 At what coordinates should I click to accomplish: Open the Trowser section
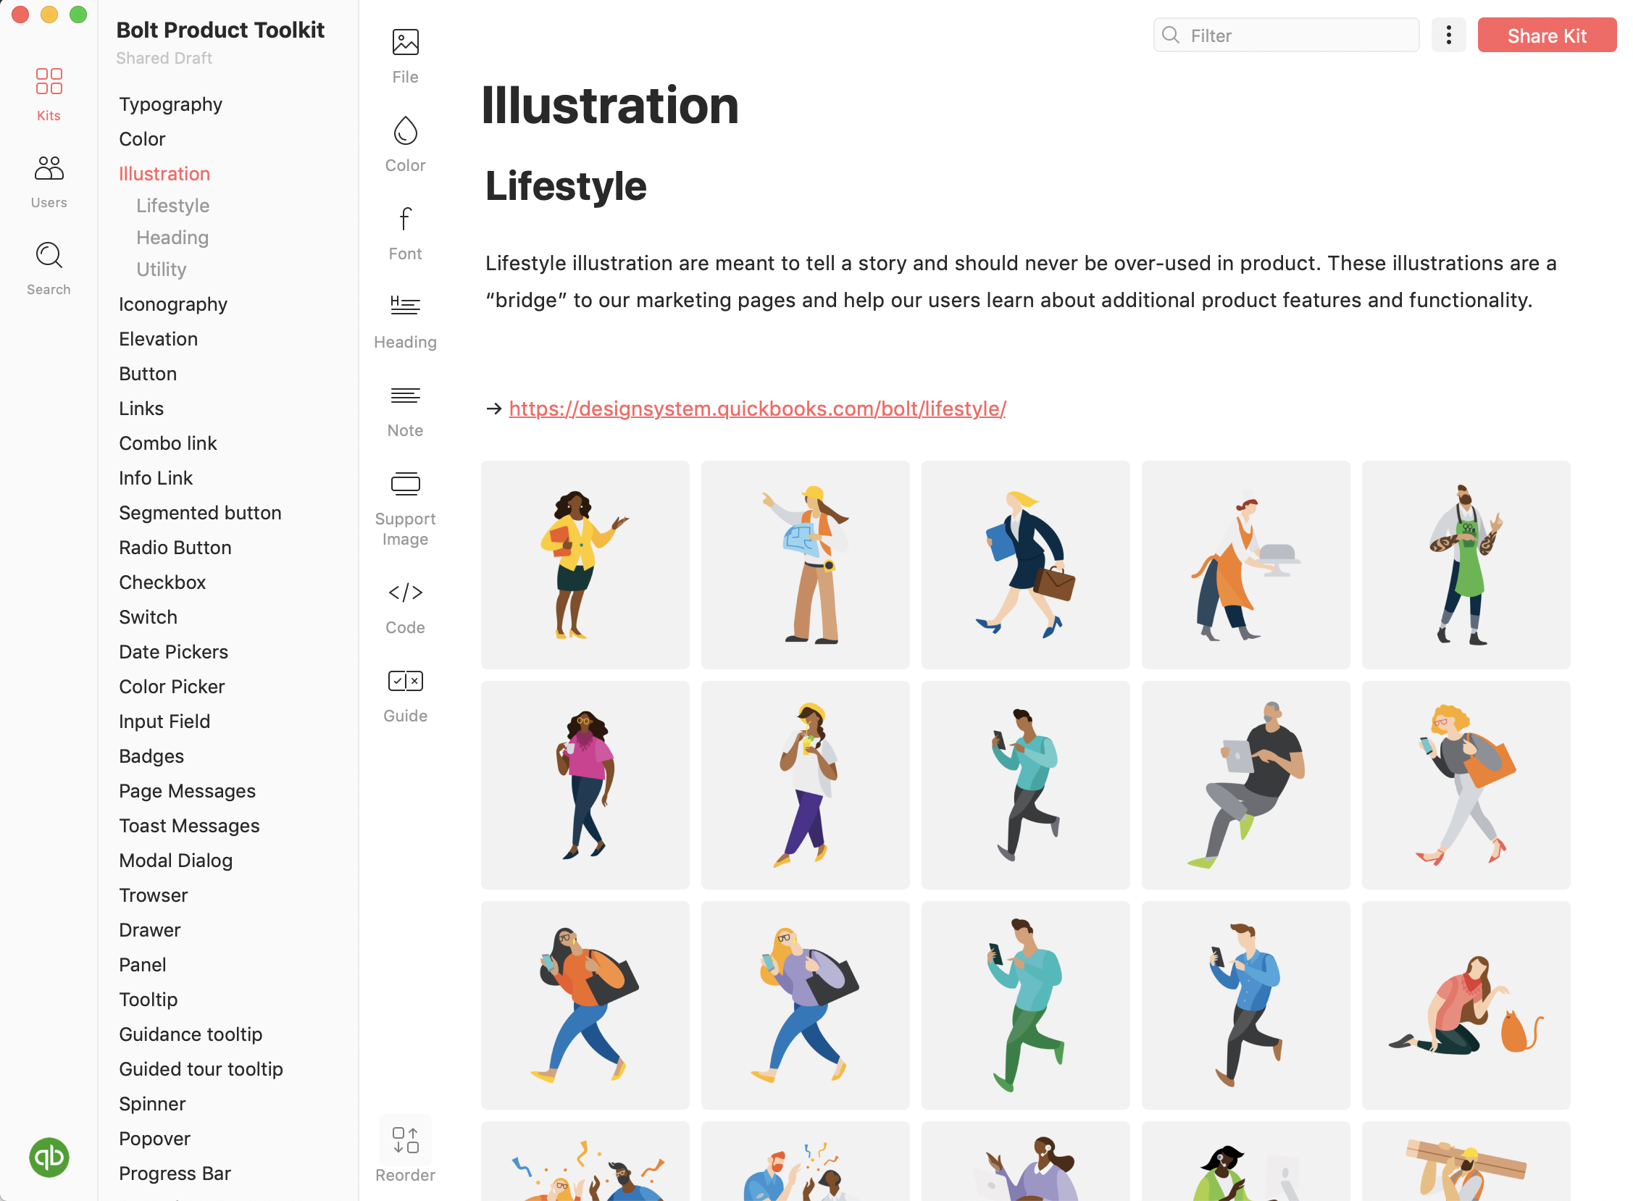pos(154,895)
